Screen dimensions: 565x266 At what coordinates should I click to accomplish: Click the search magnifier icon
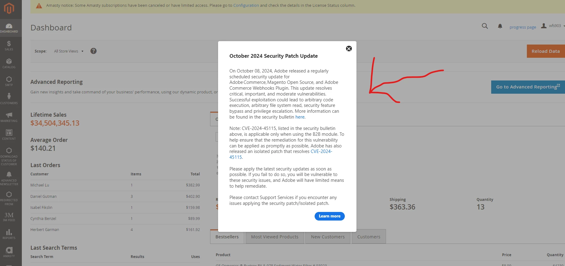(485, 26)
